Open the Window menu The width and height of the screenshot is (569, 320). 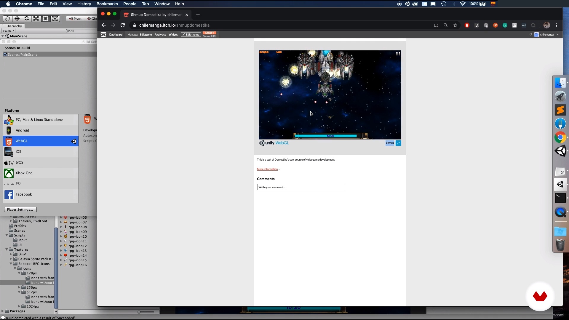(162, 4)
